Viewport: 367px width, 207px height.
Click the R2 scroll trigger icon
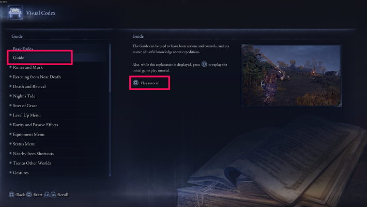pyautogui.click(x=53, y=195)
